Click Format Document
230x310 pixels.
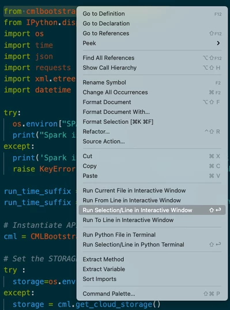coord(152,102)
